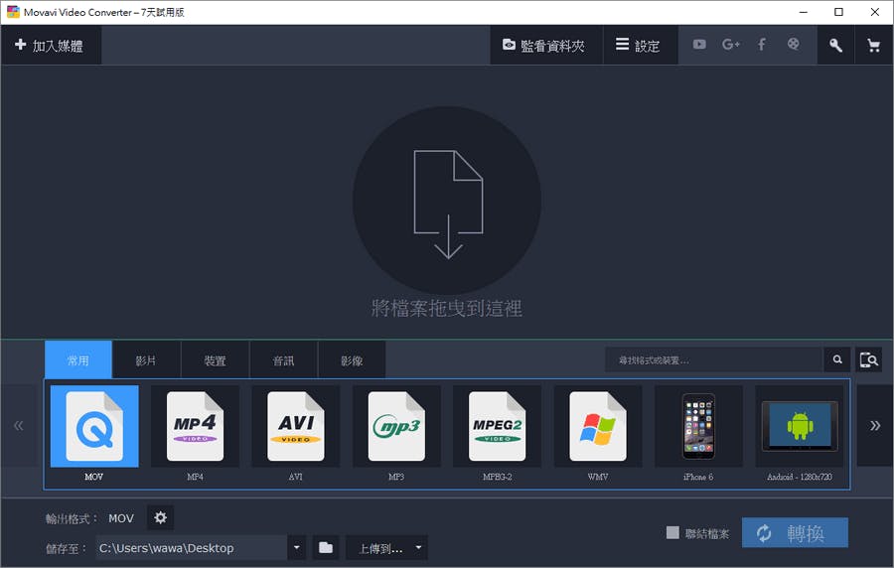This screenshot has width=894, height=568.
Task: Switch to the 常用 tab
Action: pos(78,359)
